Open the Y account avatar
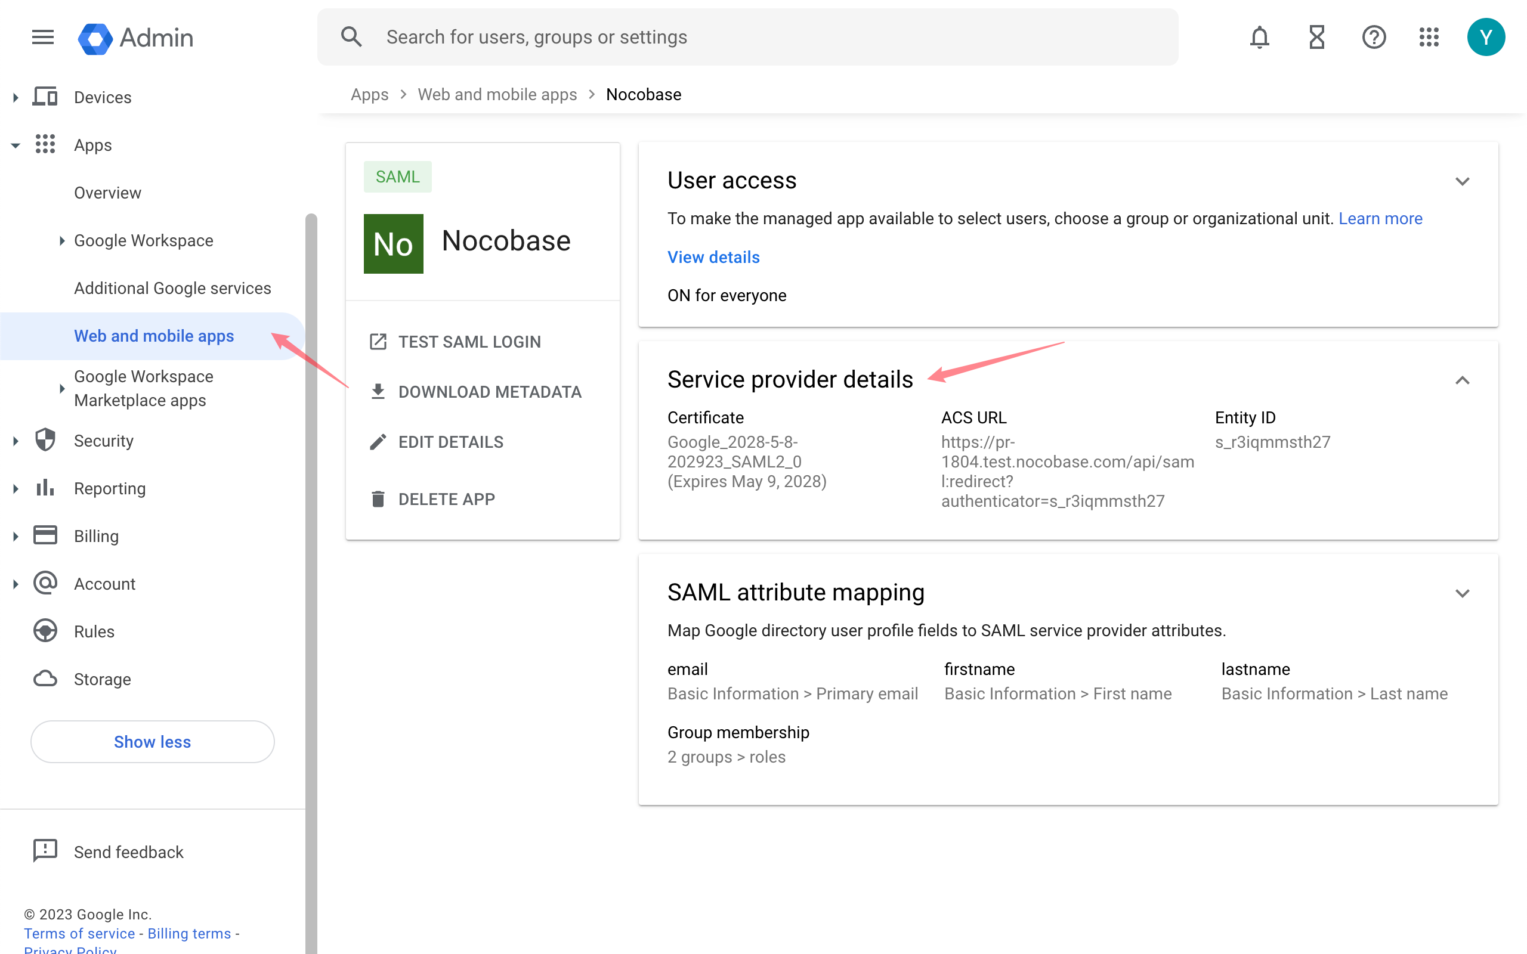Screen dimensions: 1527x954 [x=1485, y=37]
